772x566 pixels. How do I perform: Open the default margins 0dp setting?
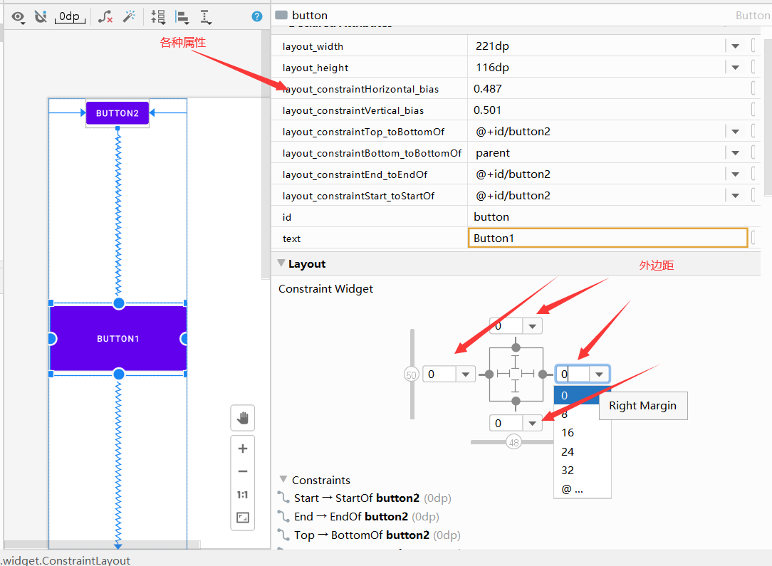(69, 17)
